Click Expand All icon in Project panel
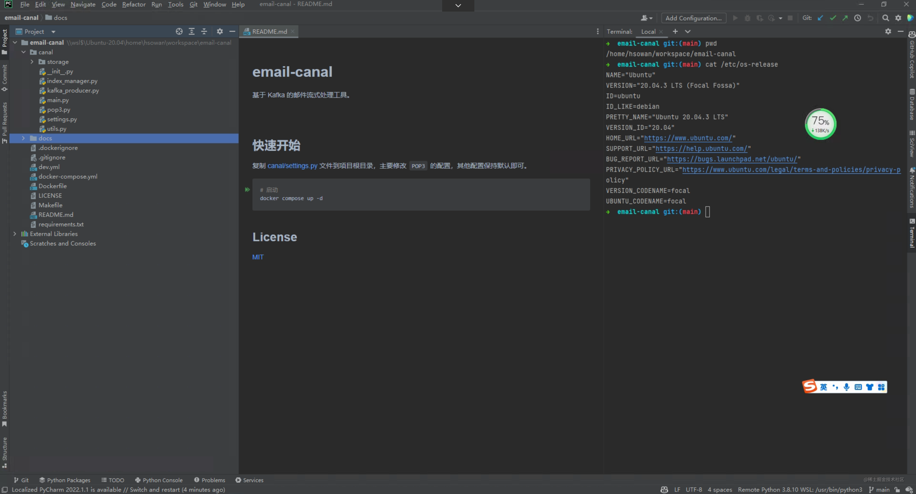 point(192,32)
